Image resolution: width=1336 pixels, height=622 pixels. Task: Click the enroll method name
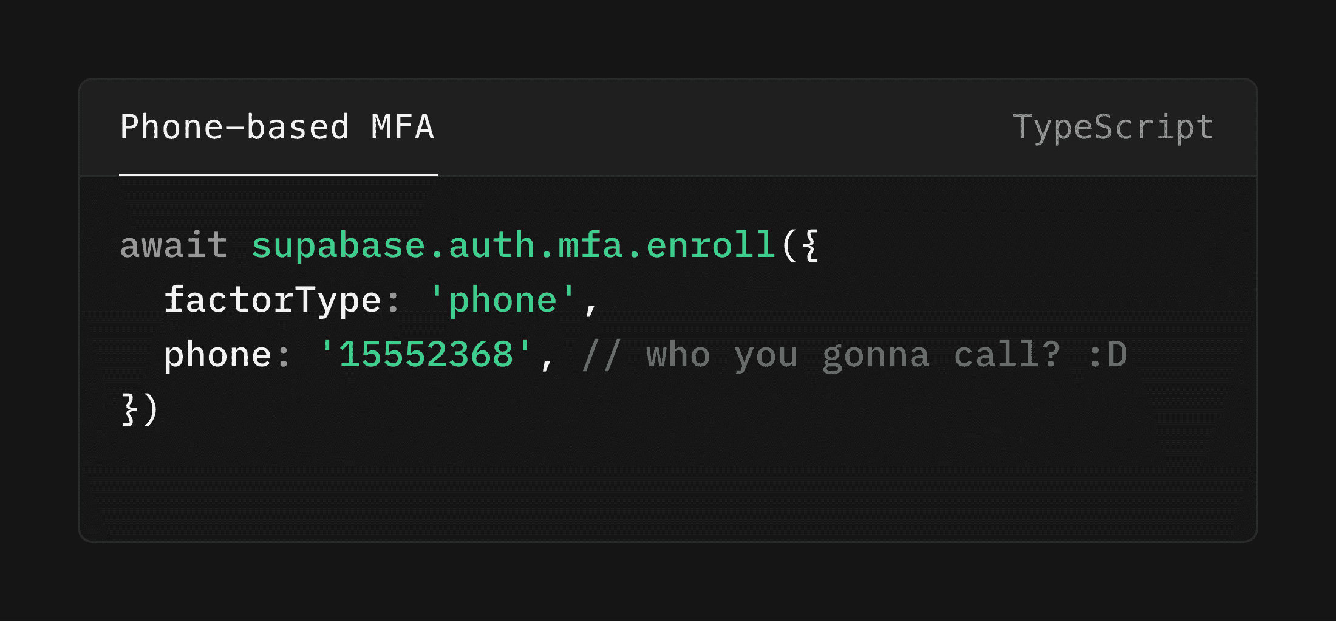click(711, 245)
